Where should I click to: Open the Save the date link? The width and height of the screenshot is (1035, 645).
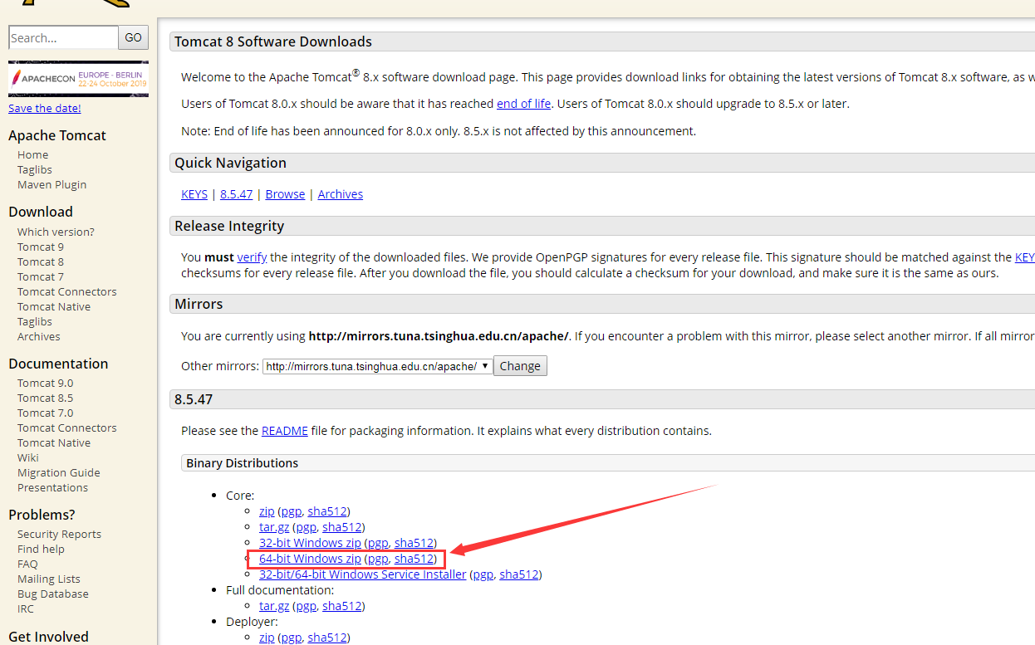[45, 108]
